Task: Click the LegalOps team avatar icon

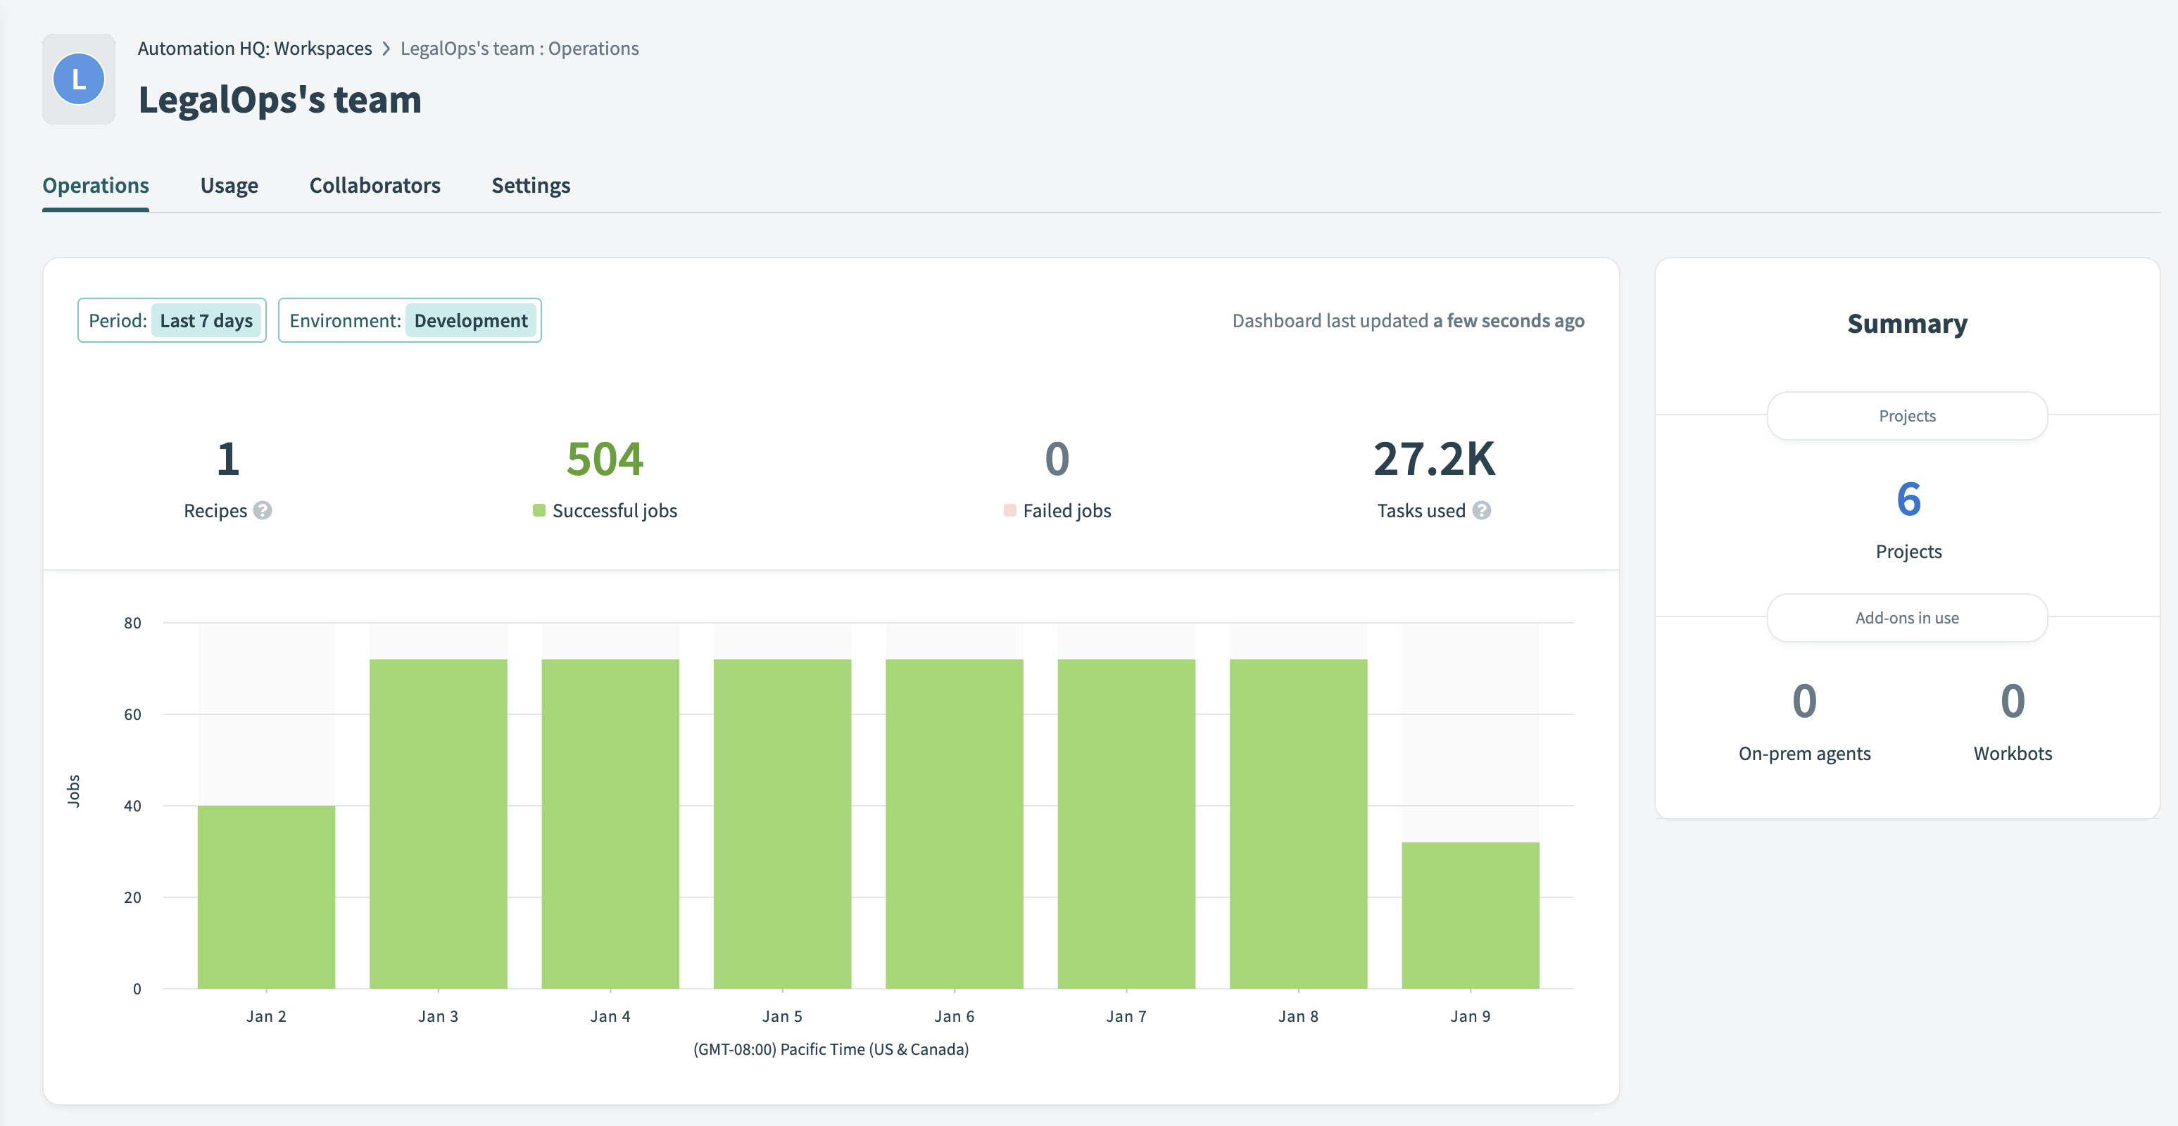Action: [x=79, y=80]
